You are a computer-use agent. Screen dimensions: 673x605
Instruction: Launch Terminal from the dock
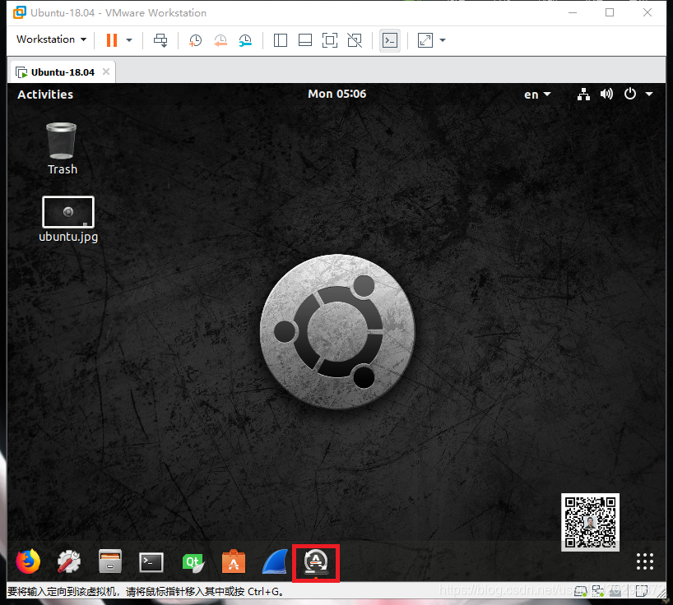pyautogui.click(x=151, y=562)
